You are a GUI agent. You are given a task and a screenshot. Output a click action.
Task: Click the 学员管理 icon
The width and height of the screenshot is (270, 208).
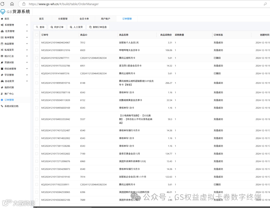pos(2,75)
